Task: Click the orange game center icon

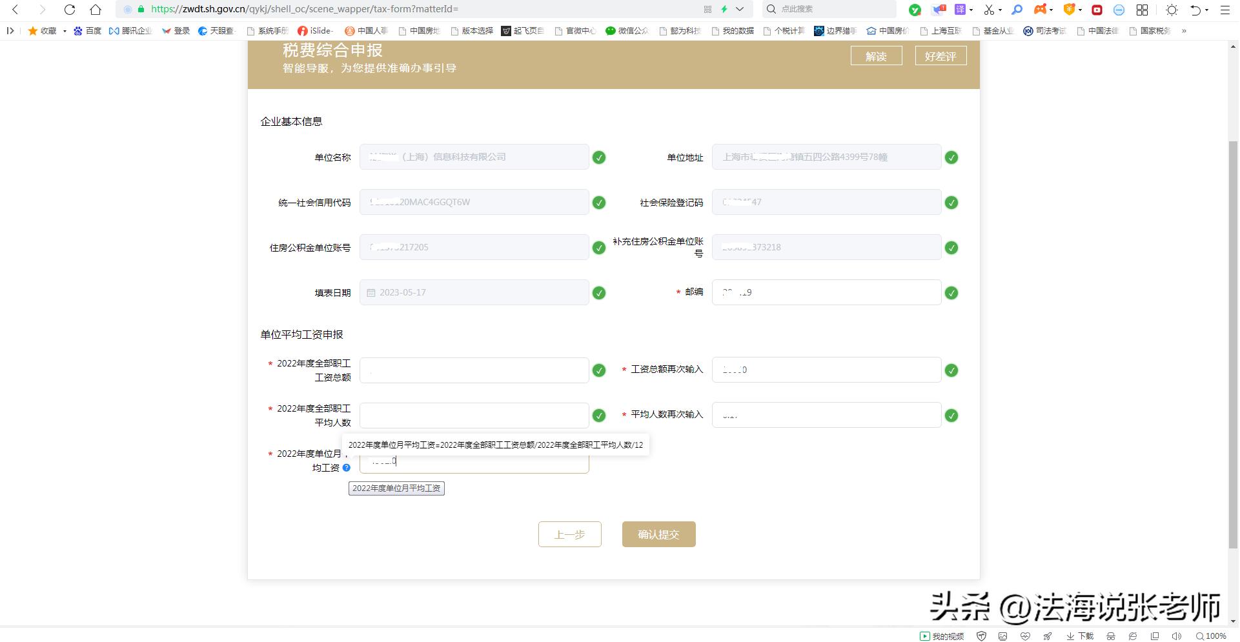Action: click(1040, 9)
